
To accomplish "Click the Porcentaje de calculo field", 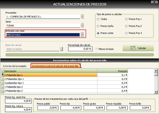I will click(x=80, y=49).
